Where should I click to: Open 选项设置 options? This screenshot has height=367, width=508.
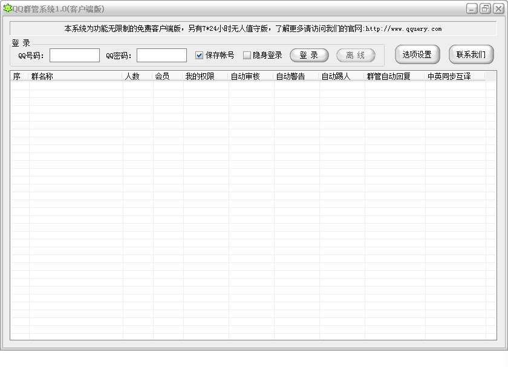click(x=417, y=54)
